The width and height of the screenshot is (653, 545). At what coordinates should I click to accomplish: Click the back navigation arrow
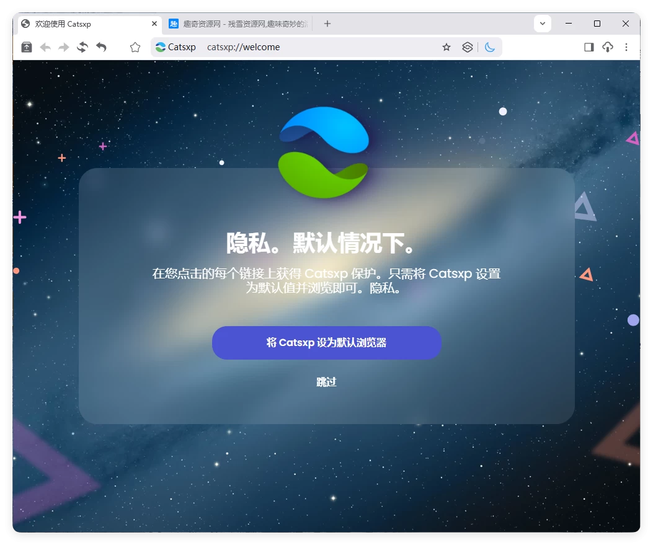(45, 47)
